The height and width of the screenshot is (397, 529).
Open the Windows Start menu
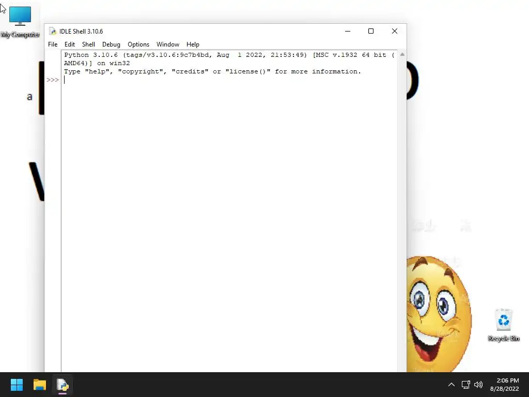click(x=17, y=385)
